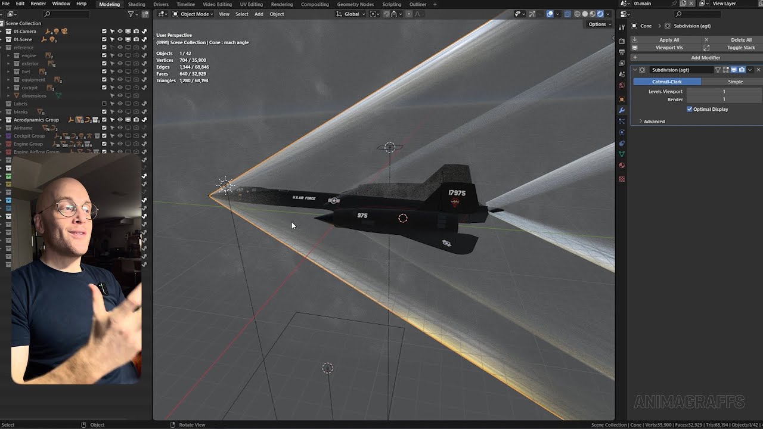The image size is (763, 429).
Task: Switch to material preview shading
Action: [x=593, y=14]
